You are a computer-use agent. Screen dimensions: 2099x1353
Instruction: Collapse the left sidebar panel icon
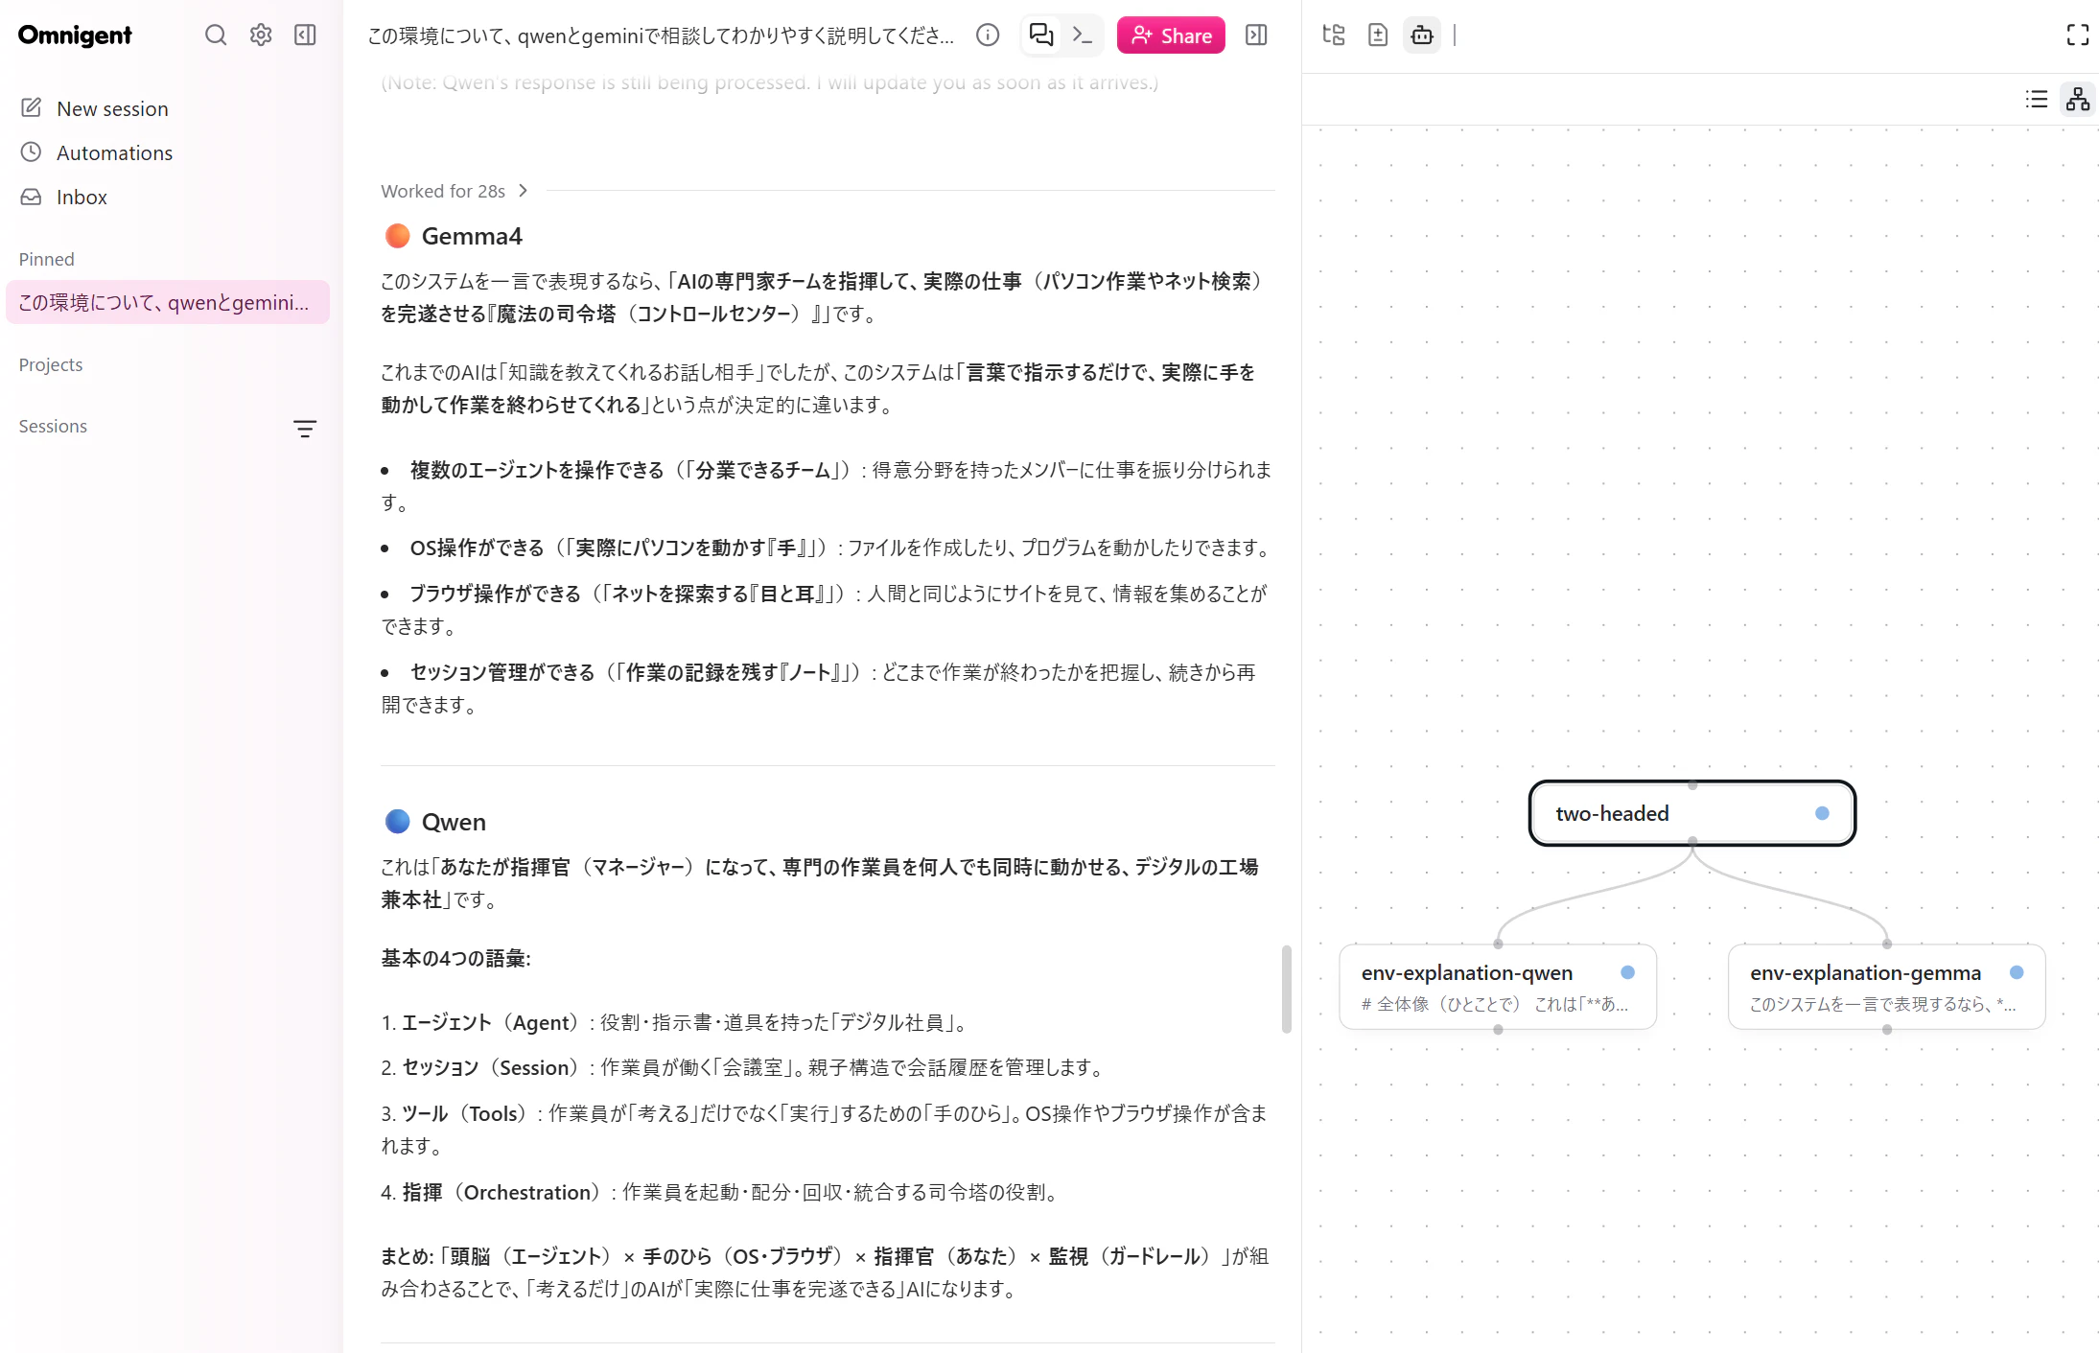click(305, 35)
